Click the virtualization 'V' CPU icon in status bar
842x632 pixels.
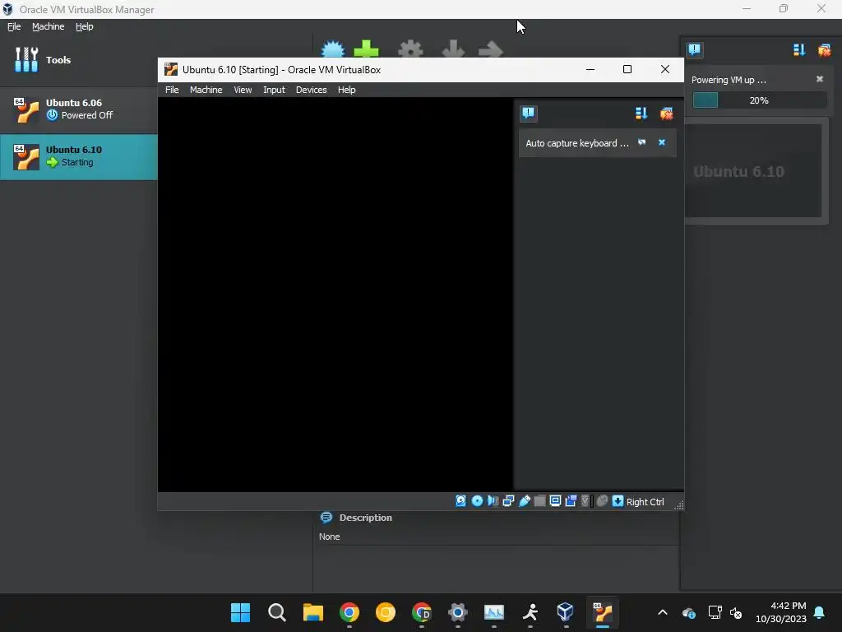(x=585, y=501)
